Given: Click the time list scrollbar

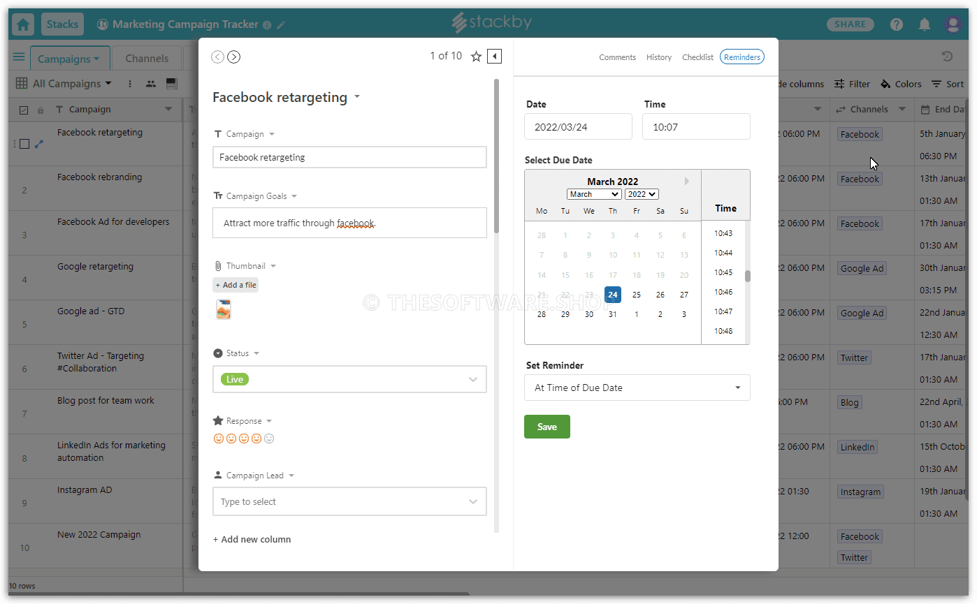Looking at the screenshot, I should click(747, 276).
